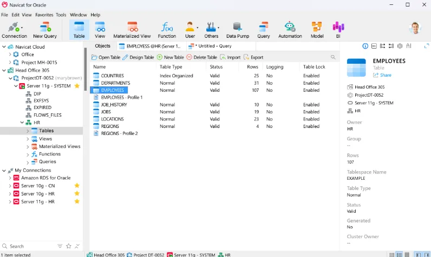Toggle favorite star on Server 11g - HR
Image resolution: width=431 pixels, height=257 pixels.
point(77,201)
